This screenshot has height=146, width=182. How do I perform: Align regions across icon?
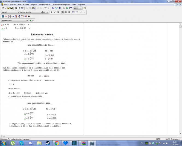45,8
